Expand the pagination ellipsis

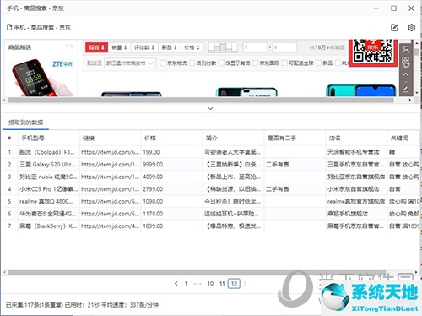click(x=197, y=283)
